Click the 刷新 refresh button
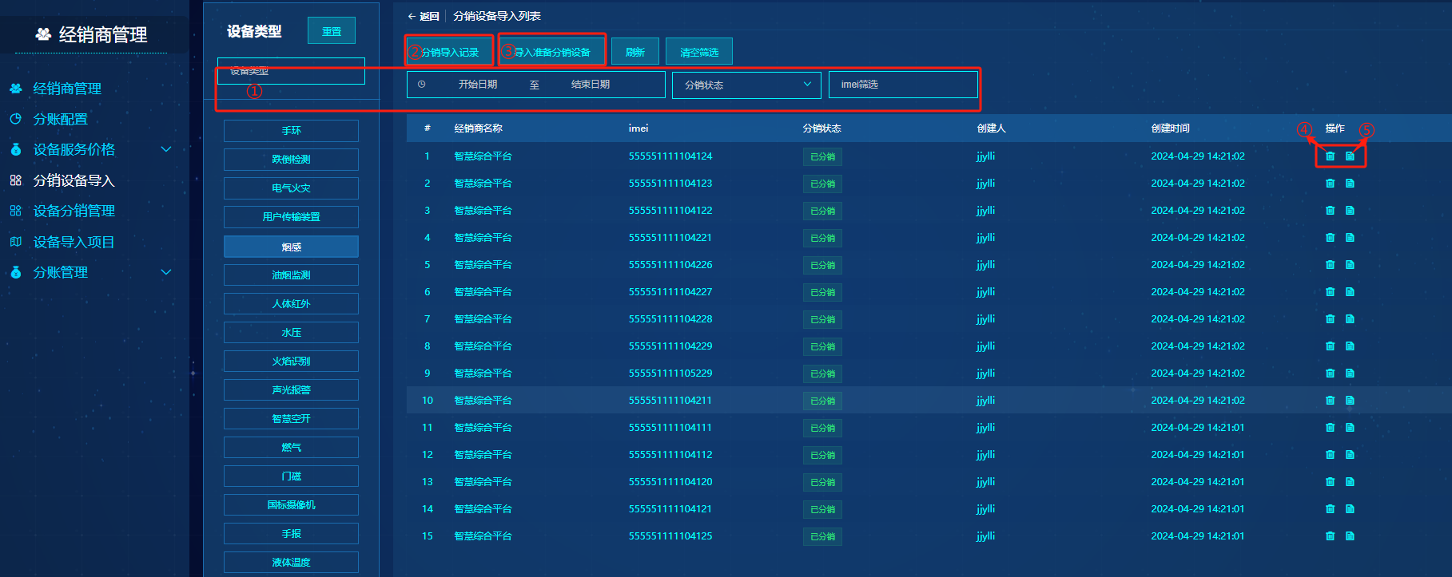This screenshot has width=1452, height=577. point(635,52)
